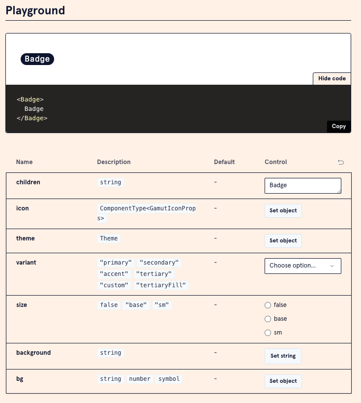Click the Description column header
Screen dimensions: 361x403
tap(114, 162)
